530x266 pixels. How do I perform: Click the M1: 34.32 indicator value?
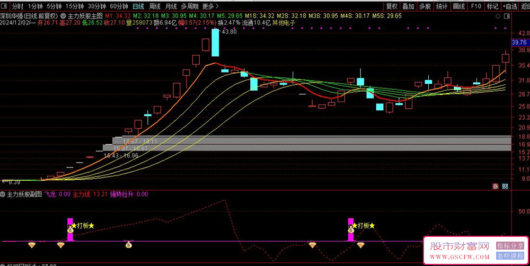[118, 16]
